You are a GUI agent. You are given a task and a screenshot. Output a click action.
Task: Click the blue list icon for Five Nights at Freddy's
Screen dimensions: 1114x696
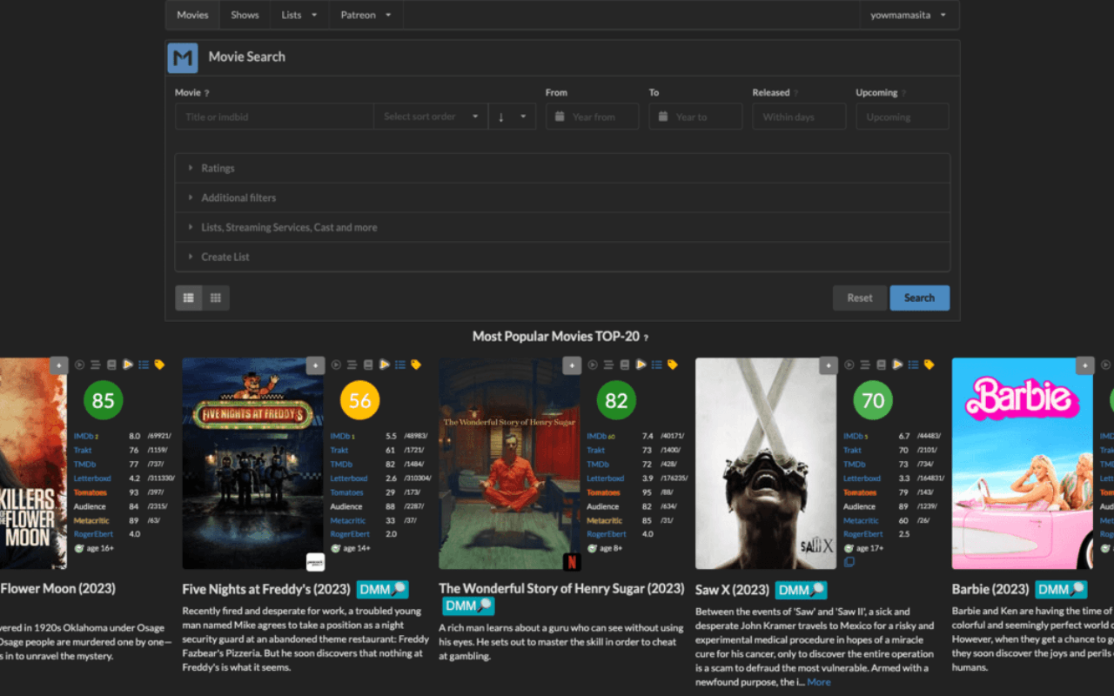click(x=400, y=365)
